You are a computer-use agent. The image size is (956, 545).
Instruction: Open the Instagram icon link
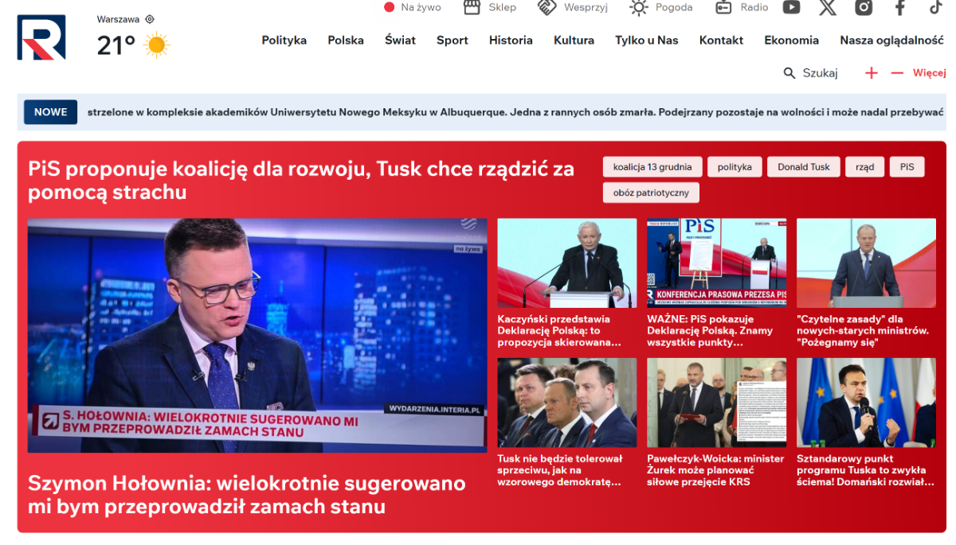pos(864,8)
